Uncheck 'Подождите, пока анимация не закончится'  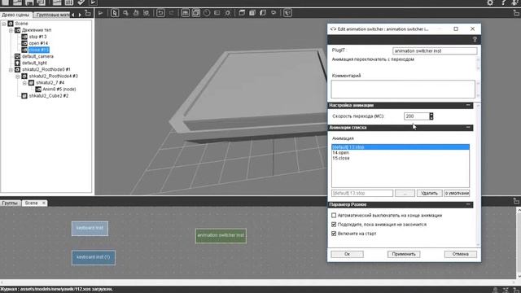(x=334, y=225)
